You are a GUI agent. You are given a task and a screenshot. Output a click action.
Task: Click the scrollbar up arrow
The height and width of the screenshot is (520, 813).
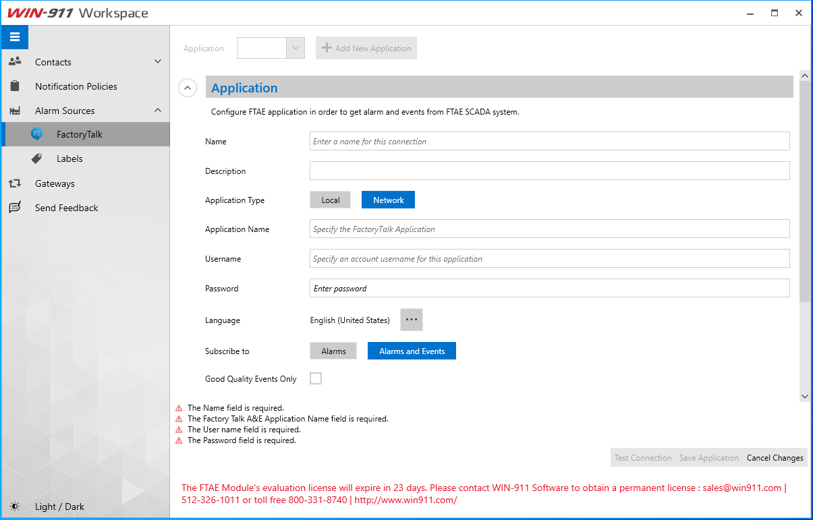click(804, 76)
